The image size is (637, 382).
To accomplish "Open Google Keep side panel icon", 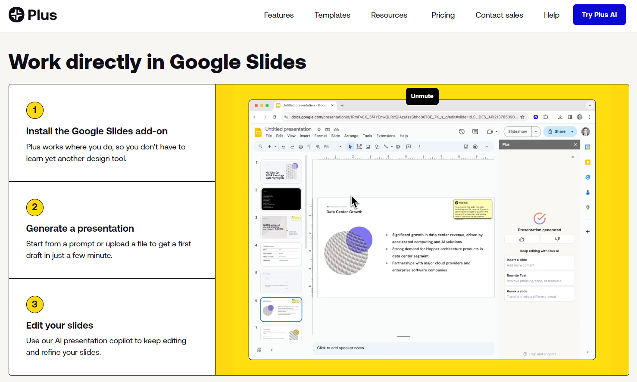I will coord(588,162).
